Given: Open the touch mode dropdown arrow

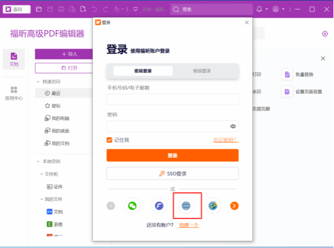Looking at the screenshot, I should 123,9.
